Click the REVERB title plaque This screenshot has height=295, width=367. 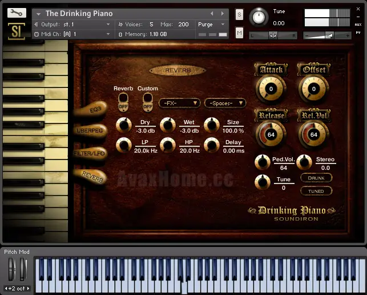178,70
